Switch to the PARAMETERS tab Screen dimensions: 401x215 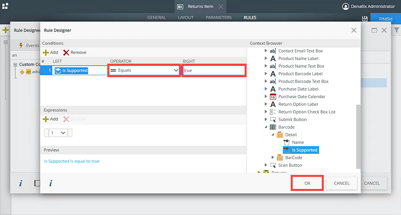pos(219,18)
